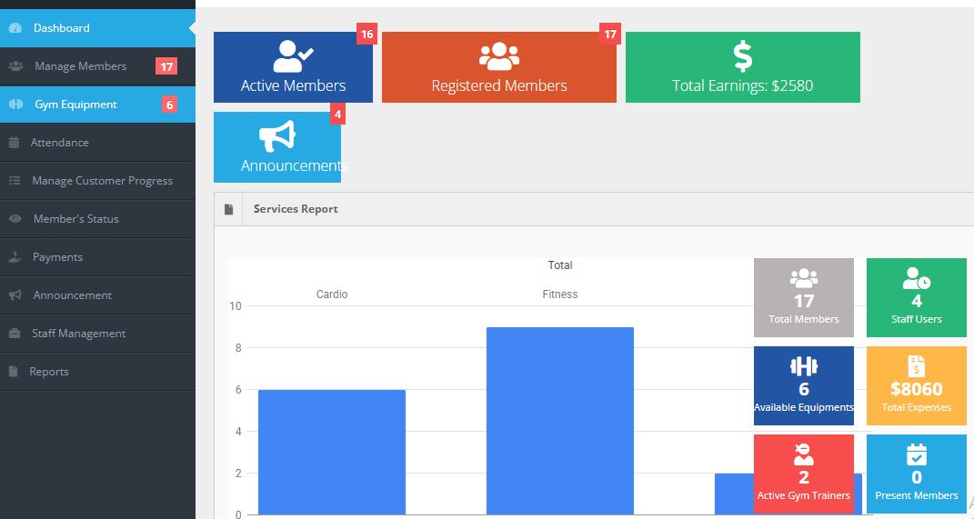
Task: Click the chart title 'Total'
Action: coord(559,265)
